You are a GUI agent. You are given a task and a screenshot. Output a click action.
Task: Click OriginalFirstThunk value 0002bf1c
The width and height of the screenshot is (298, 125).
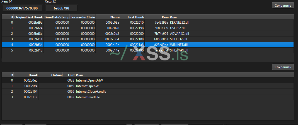click(x=35, y=50)
